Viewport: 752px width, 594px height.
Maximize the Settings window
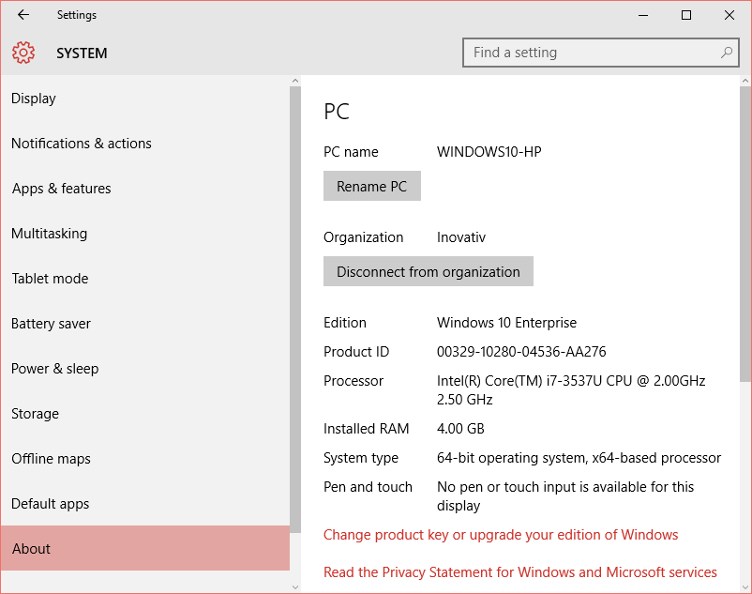pos(686,15)
